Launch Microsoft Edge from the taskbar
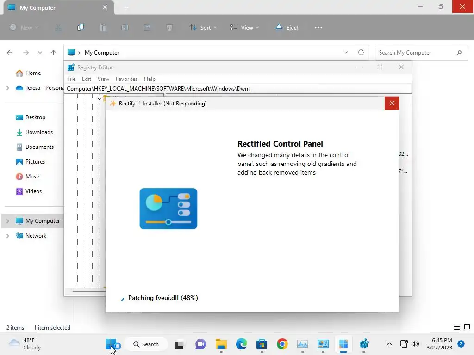The width and height of the screenshot is (474, 355). [241, 344]
